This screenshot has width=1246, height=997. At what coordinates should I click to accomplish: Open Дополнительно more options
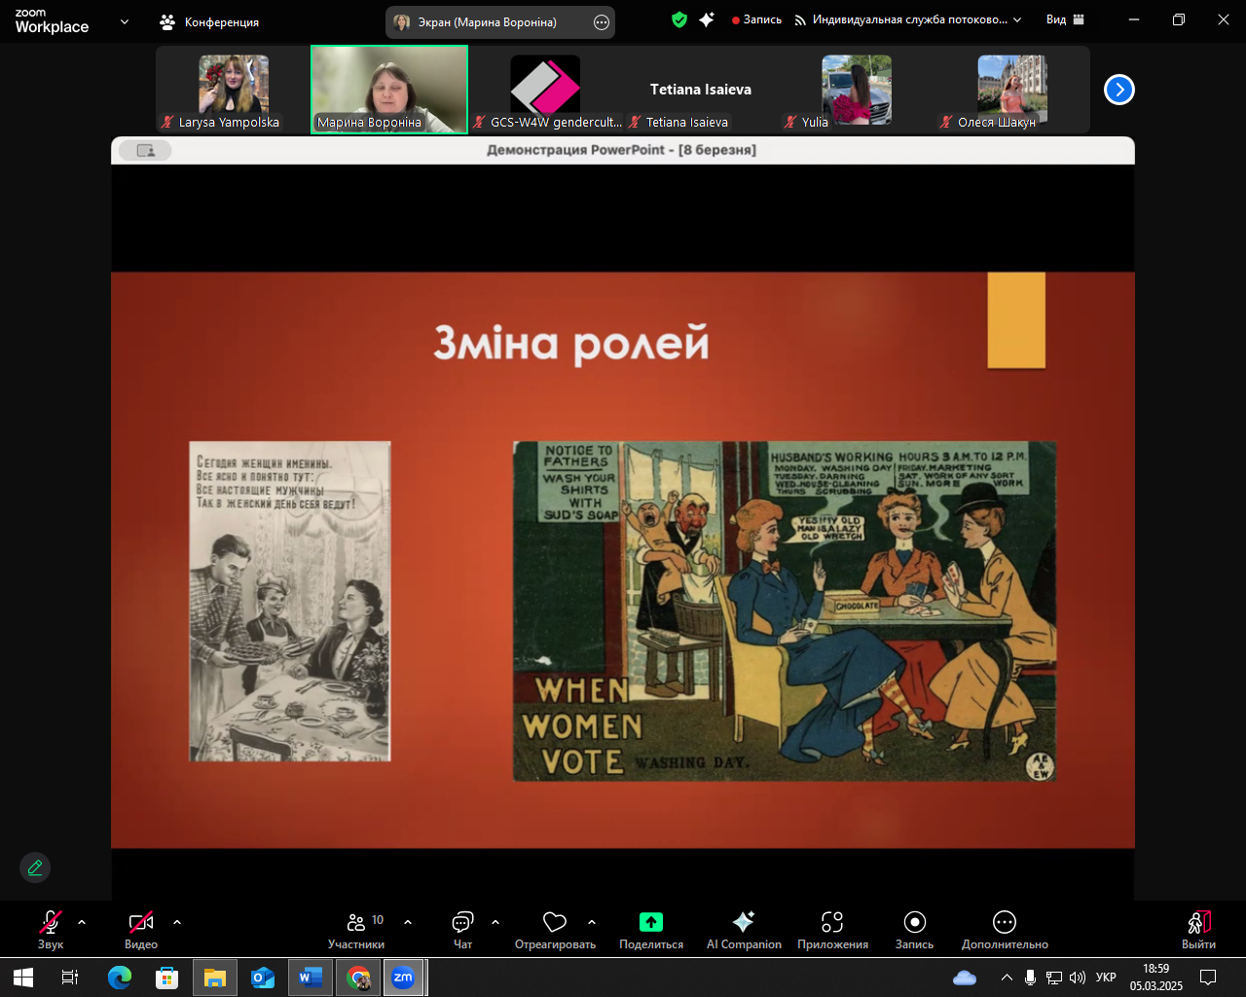[1005, 930]
